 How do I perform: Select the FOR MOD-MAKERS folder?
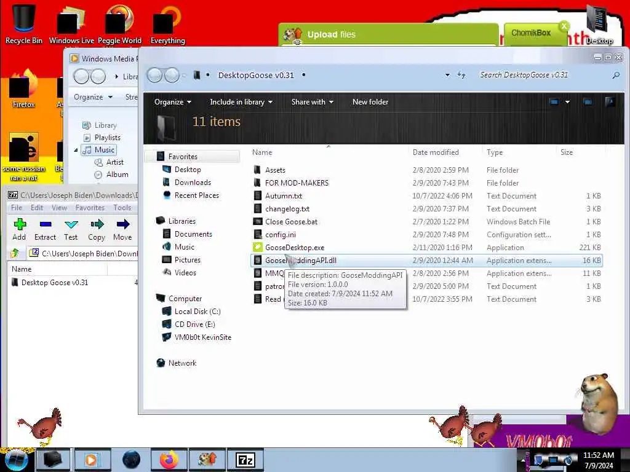[x=297, y=183]
